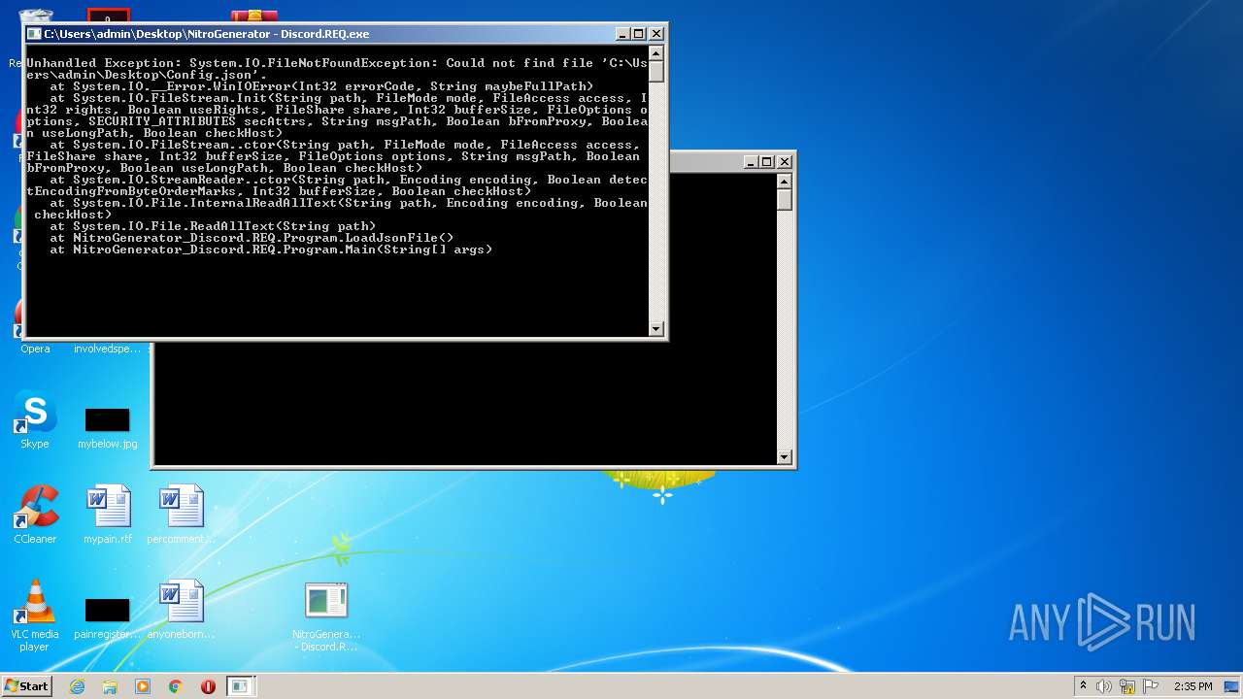This screenshot has width=1243, height=699.
Task: Select the VLC media player desktop icon
Action: pos(35,616)
